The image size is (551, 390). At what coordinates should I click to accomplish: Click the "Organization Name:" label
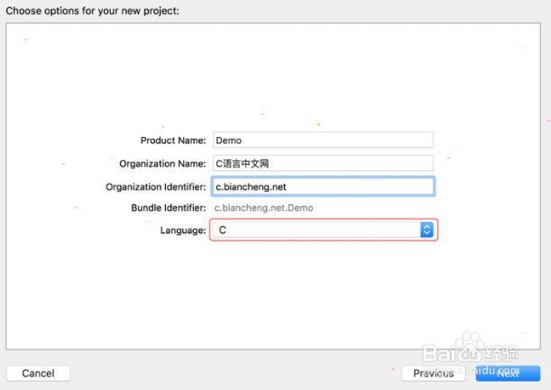(162, 164)
